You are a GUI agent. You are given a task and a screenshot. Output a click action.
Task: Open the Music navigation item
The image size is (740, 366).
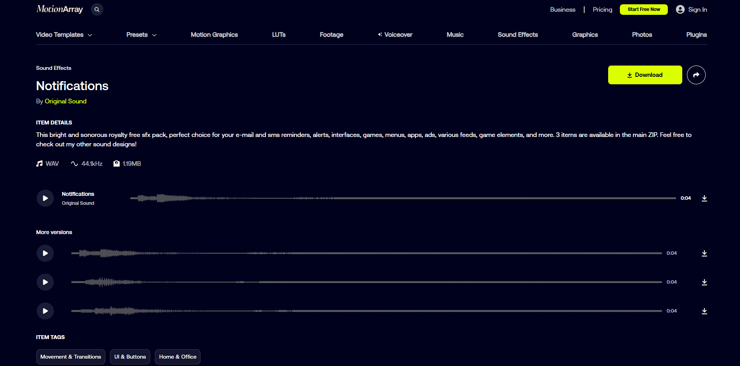tap(455, 35)
